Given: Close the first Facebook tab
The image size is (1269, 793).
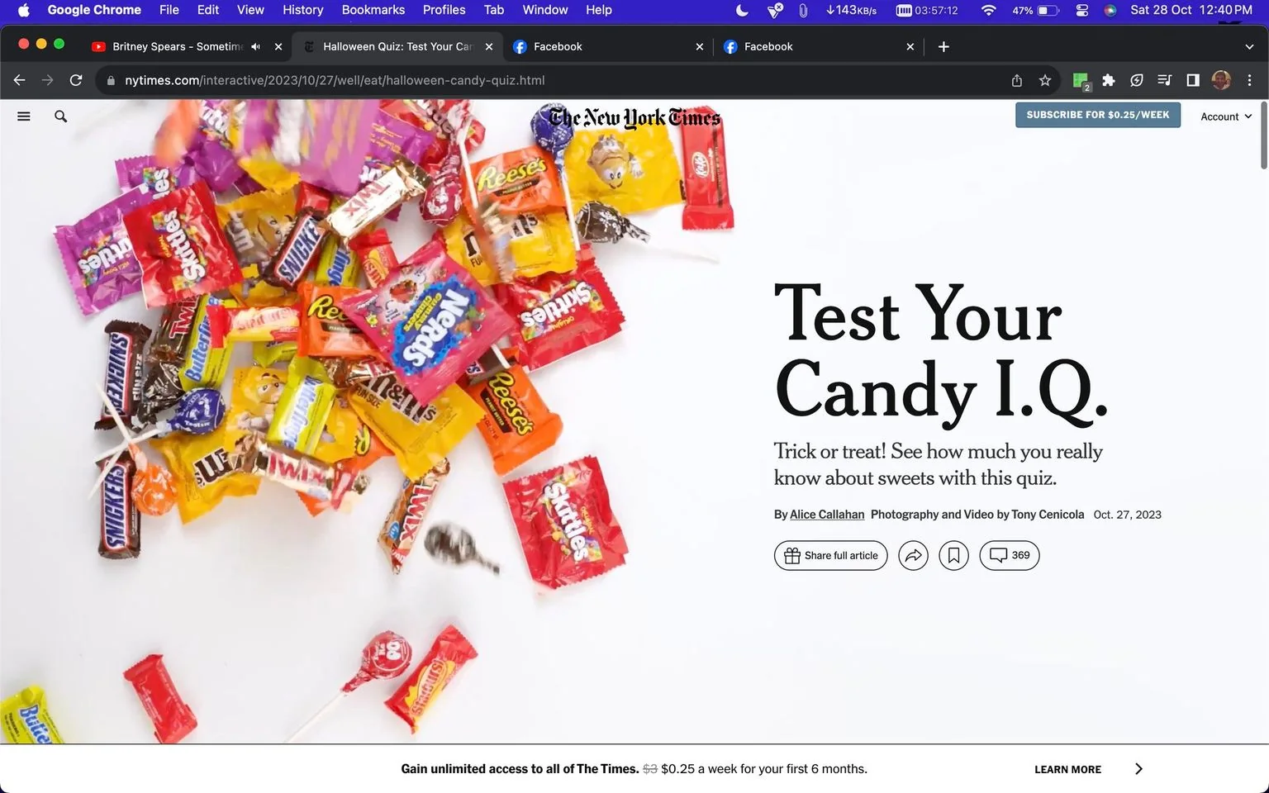Looking at the screenshot, I should [x=700, y=46].
